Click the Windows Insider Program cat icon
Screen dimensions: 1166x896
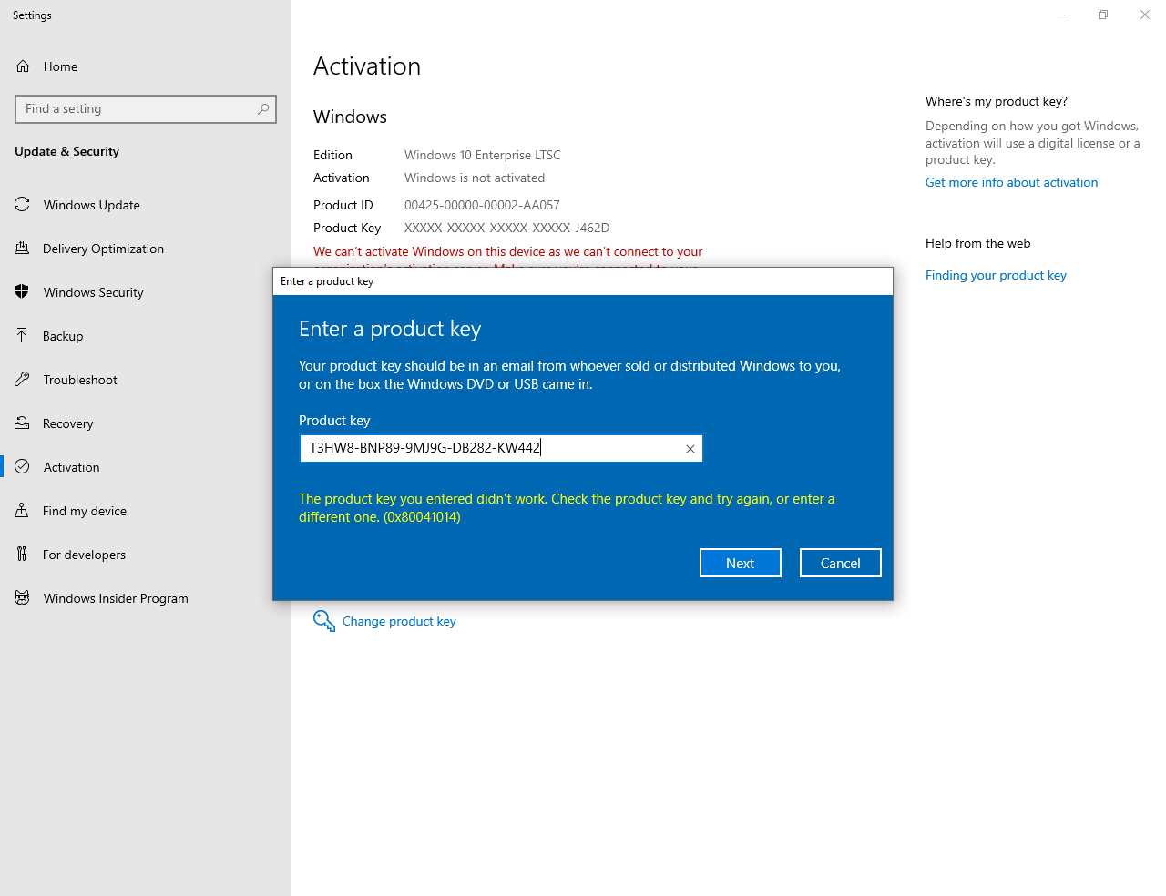23,598
